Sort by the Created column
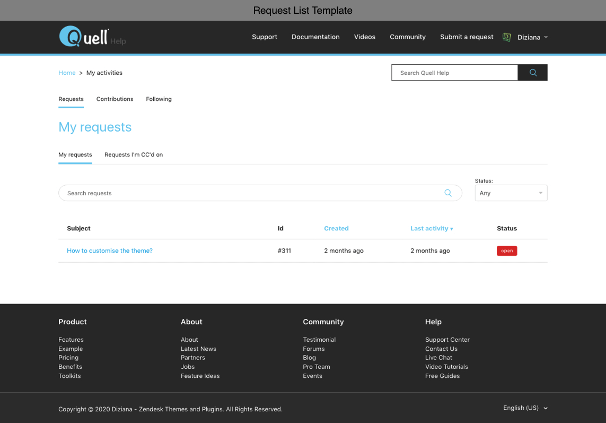The image size is (606, 423). click(336, 229)
